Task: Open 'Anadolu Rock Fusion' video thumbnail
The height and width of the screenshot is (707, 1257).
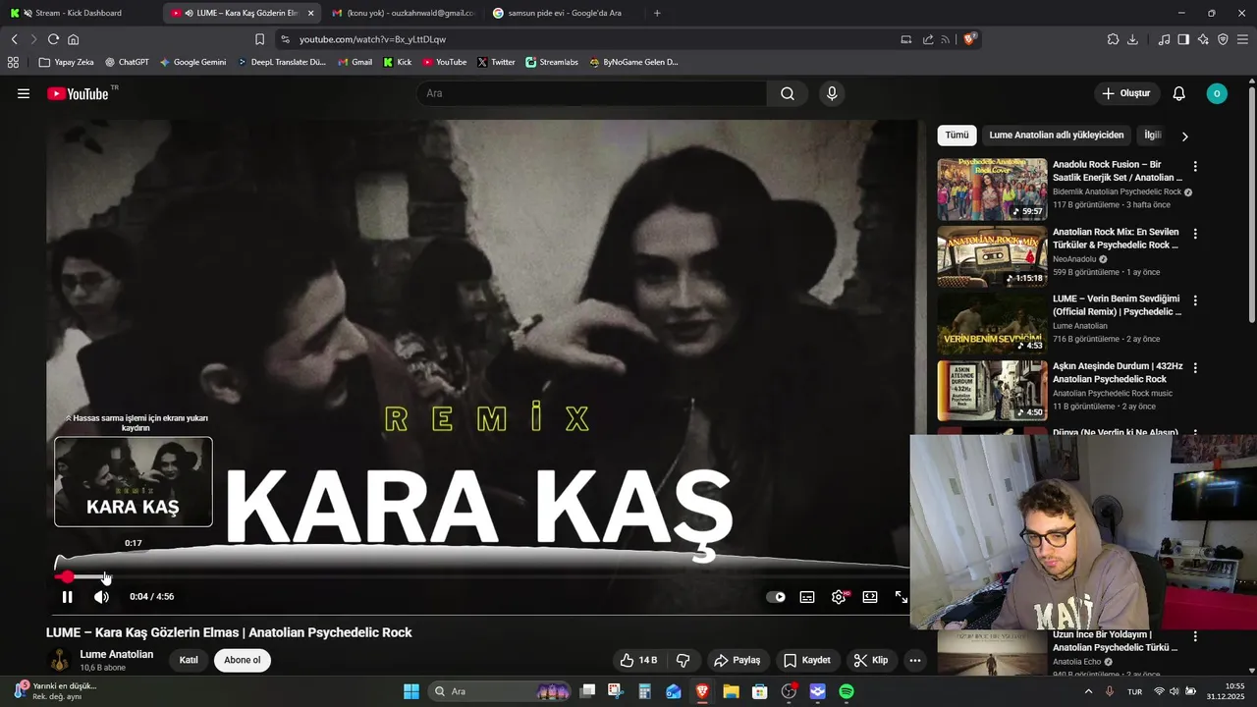Action: click(992, 190)
